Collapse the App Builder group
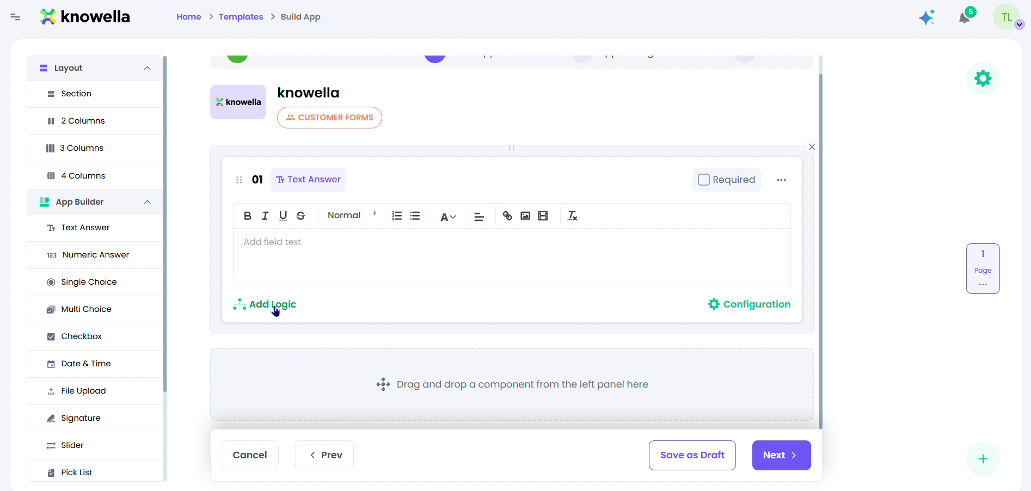The width and height of the screenshot is (1031, 491). click(x=147, y=202)
